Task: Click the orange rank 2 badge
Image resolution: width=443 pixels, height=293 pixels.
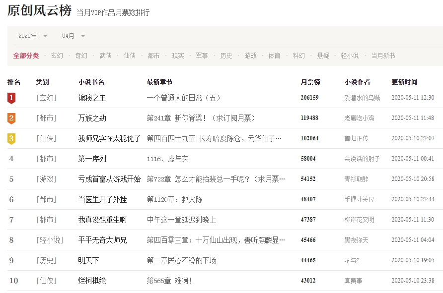Action: 11,118
